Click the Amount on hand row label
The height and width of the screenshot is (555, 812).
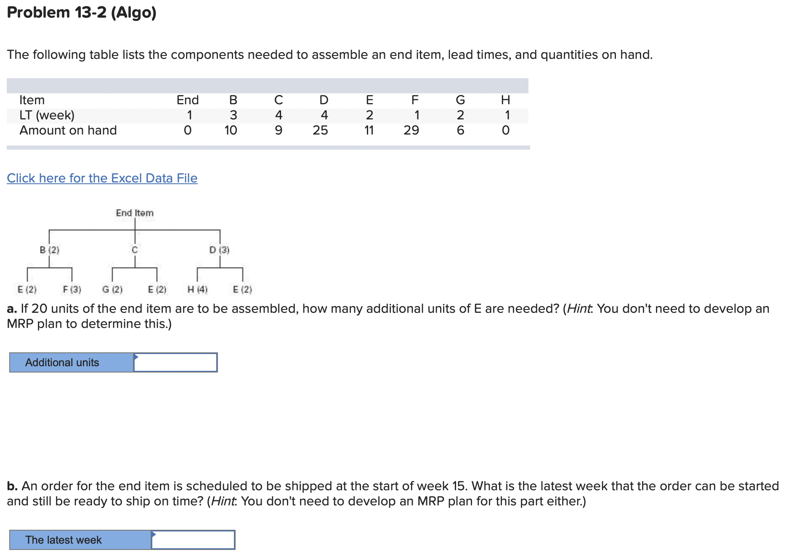click(68, 130)
